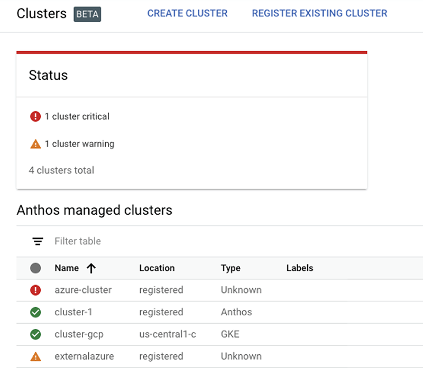The width and height of the screenshot is (423, 376).
Task: Click '1 cluster critical' status text
Action: click(x=77, y=116)
